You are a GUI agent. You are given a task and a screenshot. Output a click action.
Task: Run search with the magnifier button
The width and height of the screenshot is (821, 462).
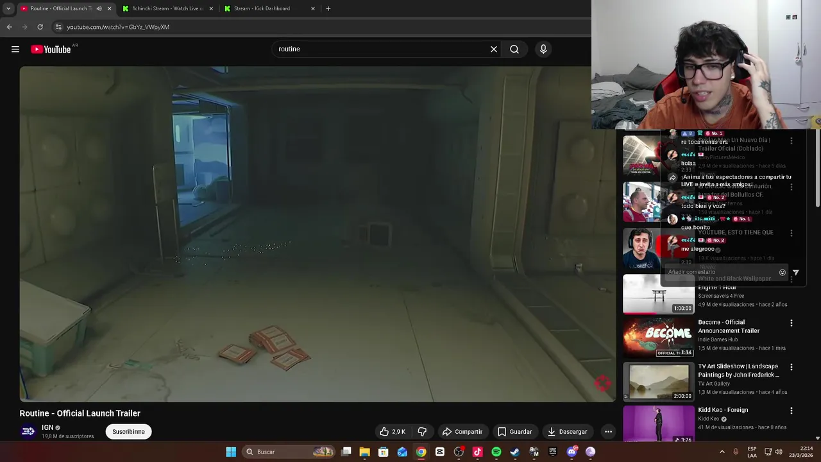point(514,49)
